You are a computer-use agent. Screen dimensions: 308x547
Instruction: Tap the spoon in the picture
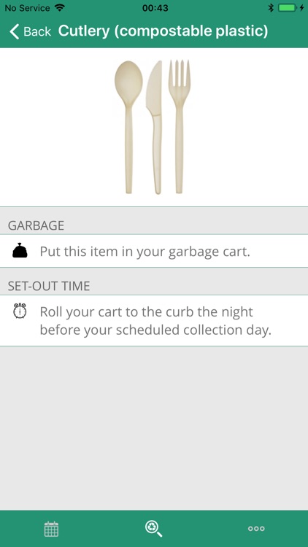pos(128,127)
